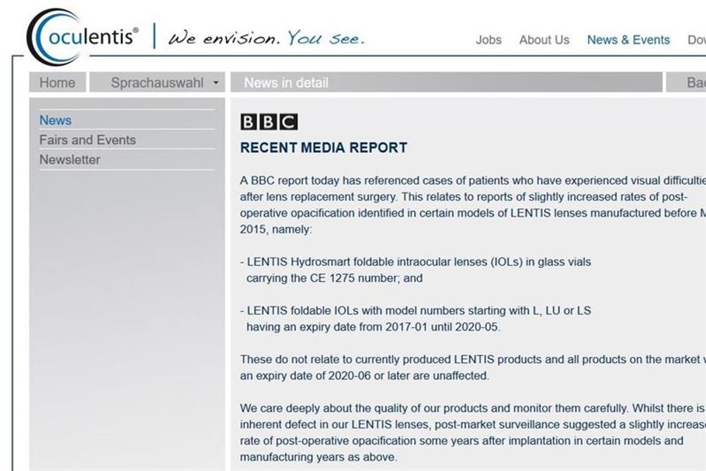This screenshot has width=706, height=471.
Task: Click the Oculentis logo
Action: pyautogui.click(x=83, y=37)
